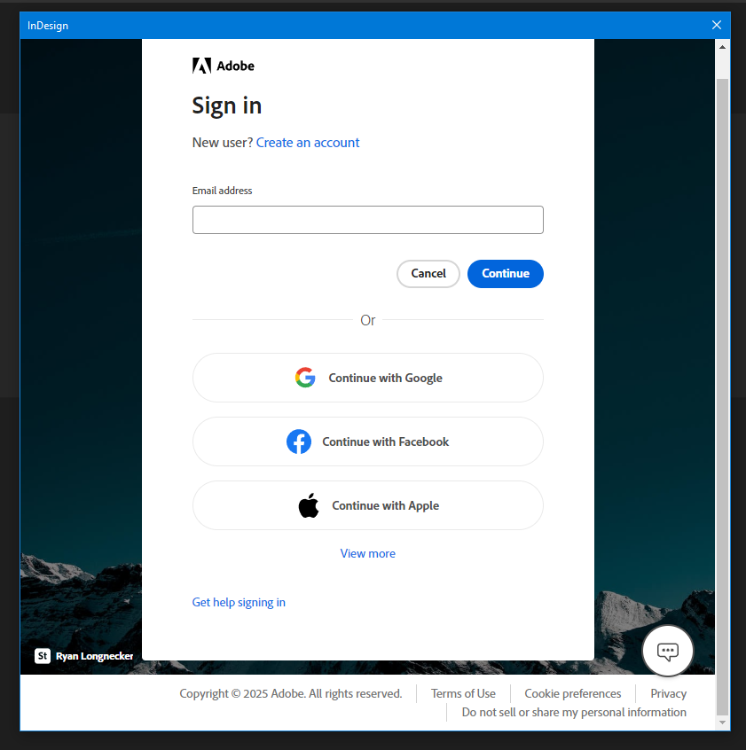Click the scrollbar down arrow
This screenshot has width=746, height=750.
[x=722, y=723]
